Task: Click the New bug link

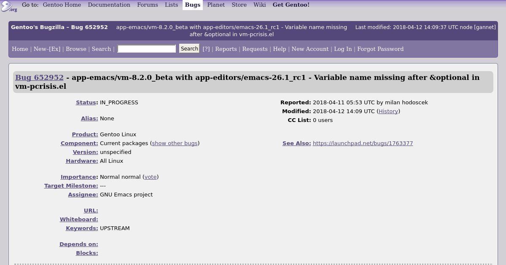Action: click(x=40, y=49)
